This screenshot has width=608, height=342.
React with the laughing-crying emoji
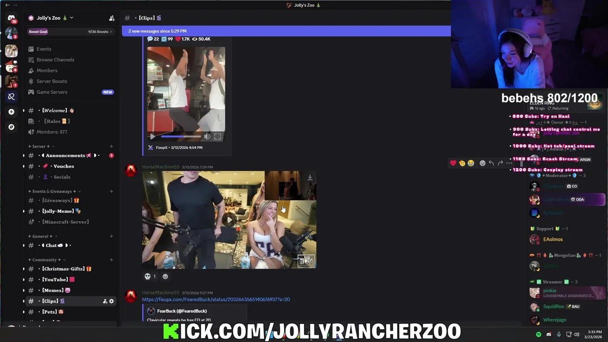click(x=471, y=163)
